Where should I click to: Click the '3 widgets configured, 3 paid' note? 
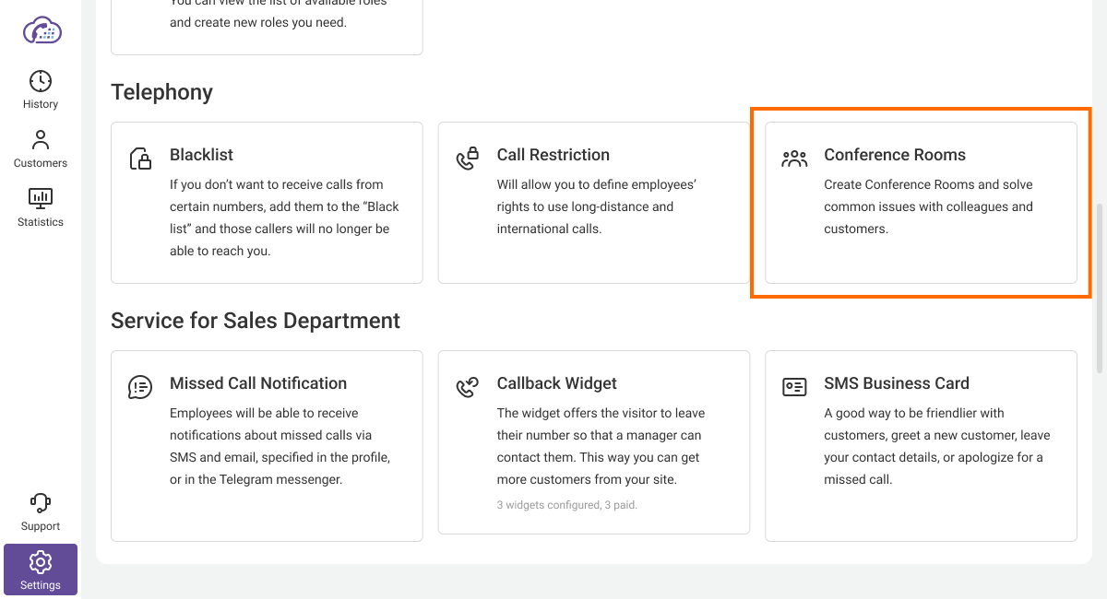click(567, 505)
